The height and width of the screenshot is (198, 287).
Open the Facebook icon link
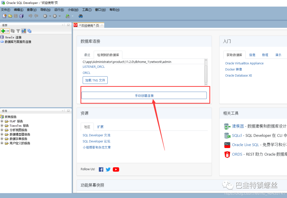101,169
